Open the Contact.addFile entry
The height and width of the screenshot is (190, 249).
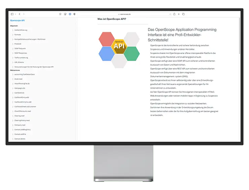(x=20, y=134)
